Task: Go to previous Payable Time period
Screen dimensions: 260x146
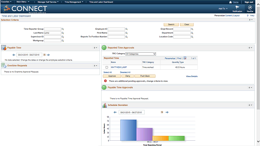Action: [x=14, y=55]
